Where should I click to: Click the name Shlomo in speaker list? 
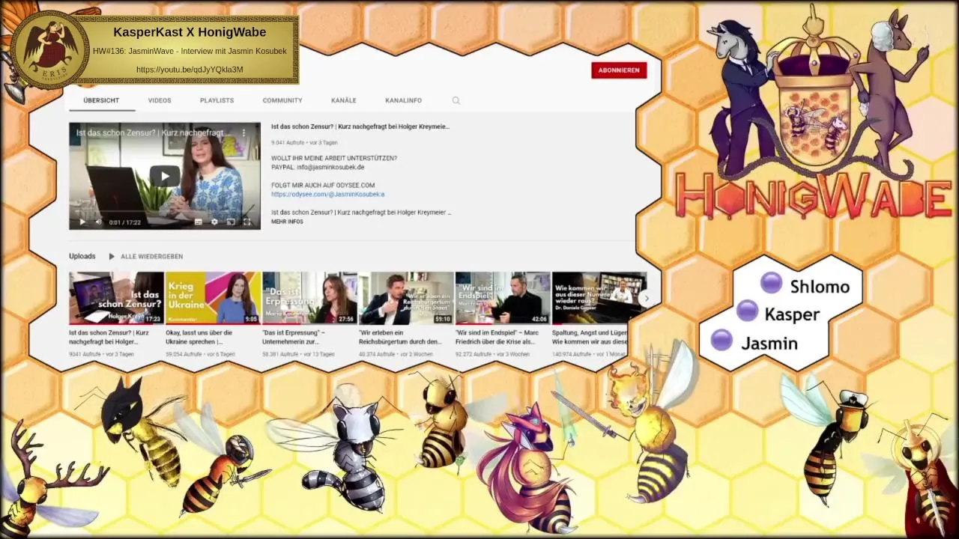(820, 287)
